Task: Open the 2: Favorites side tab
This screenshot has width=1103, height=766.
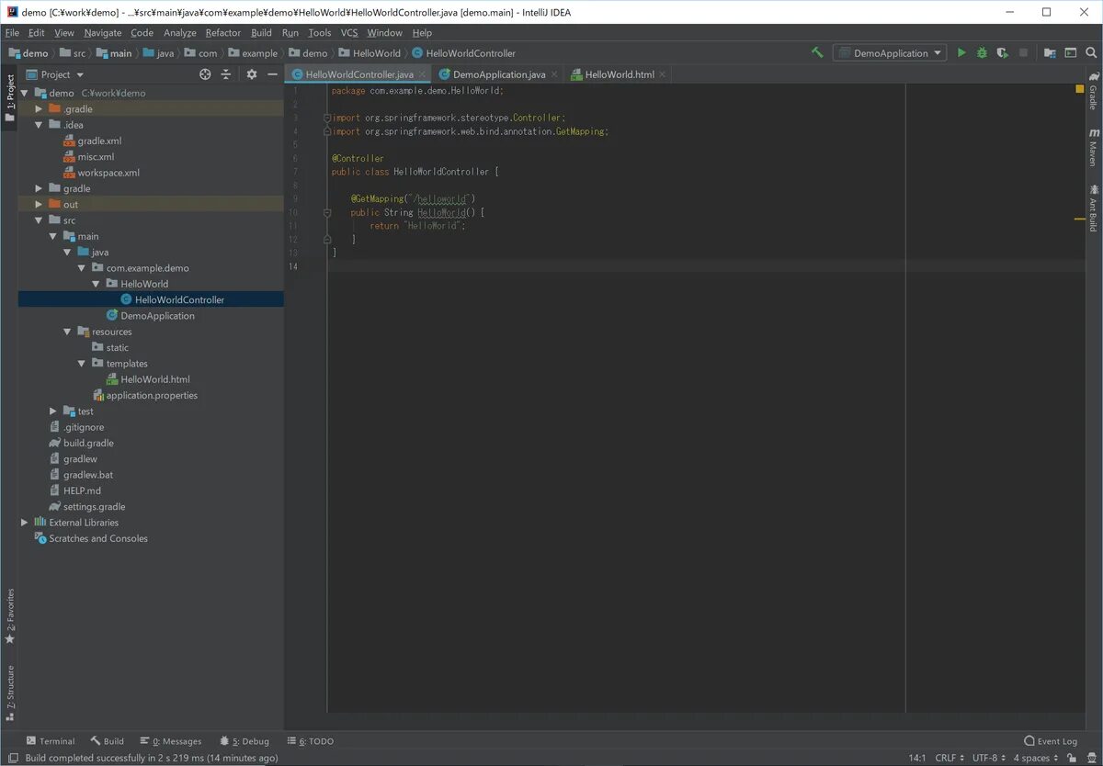Action: click(9, 615)
